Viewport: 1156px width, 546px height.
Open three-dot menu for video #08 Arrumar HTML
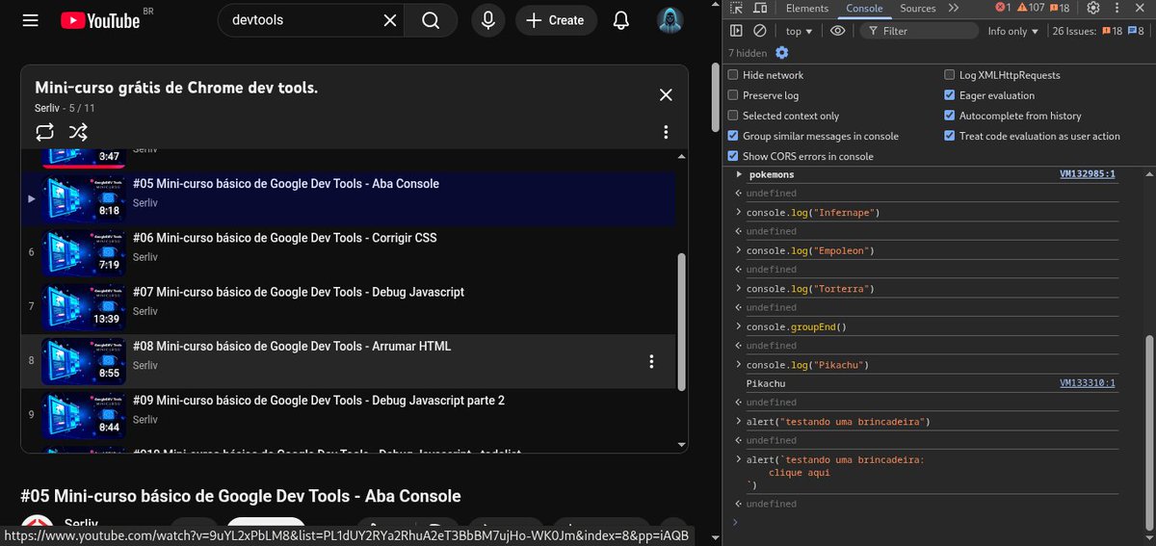point(651,361)
